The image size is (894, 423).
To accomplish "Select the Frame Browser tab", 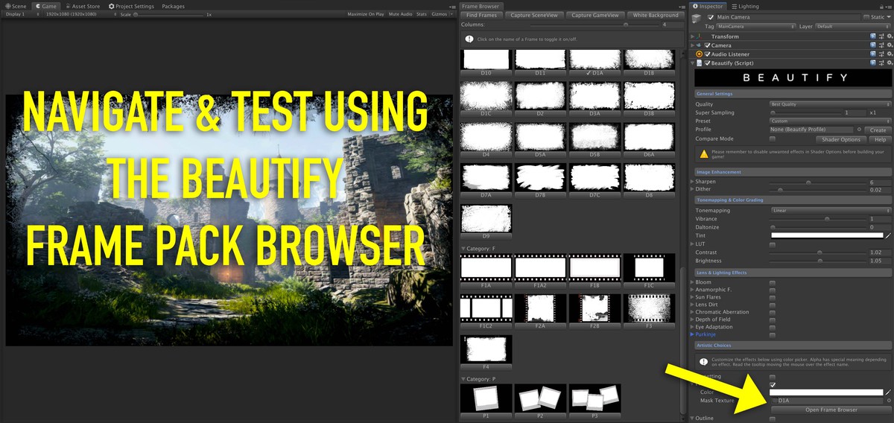I will [x=481, y=6].
